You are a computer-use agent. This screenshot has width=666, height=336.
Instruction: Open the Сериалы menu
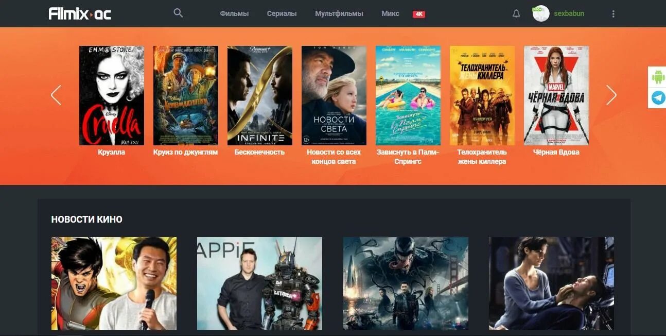[282, 13]
